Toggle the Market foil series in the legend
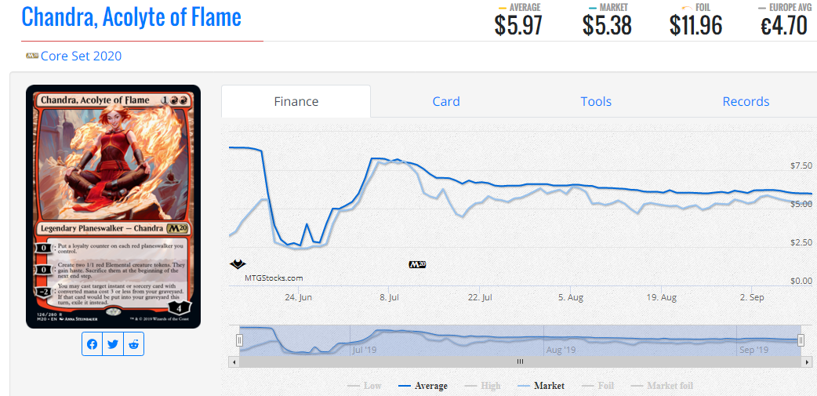Image resolution: width=817 pixels, height=396 pixels. pyautogui.click(x=663, y=386)
